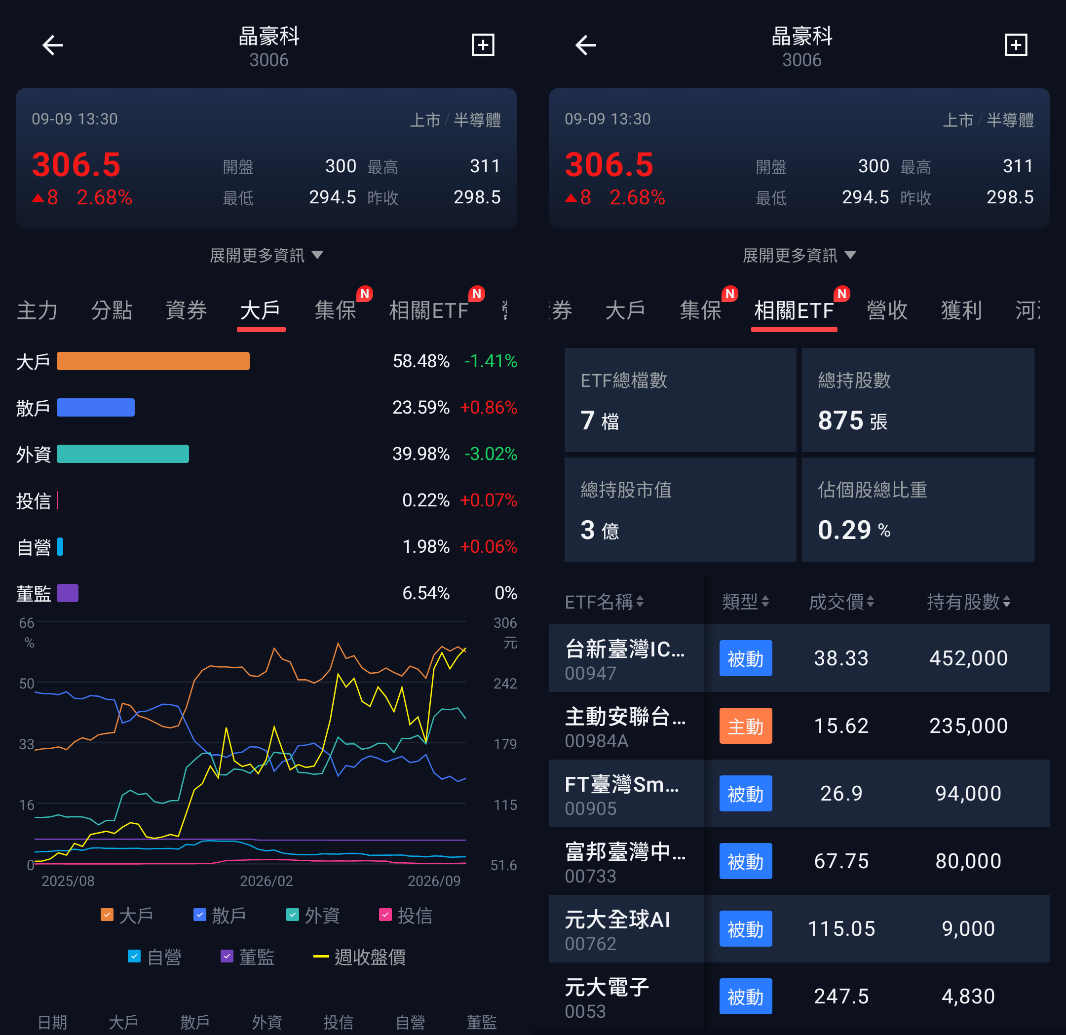This screenshot has width=1066, height=1035.
Task: Open the 營收 tab
Action: point(887,310)
